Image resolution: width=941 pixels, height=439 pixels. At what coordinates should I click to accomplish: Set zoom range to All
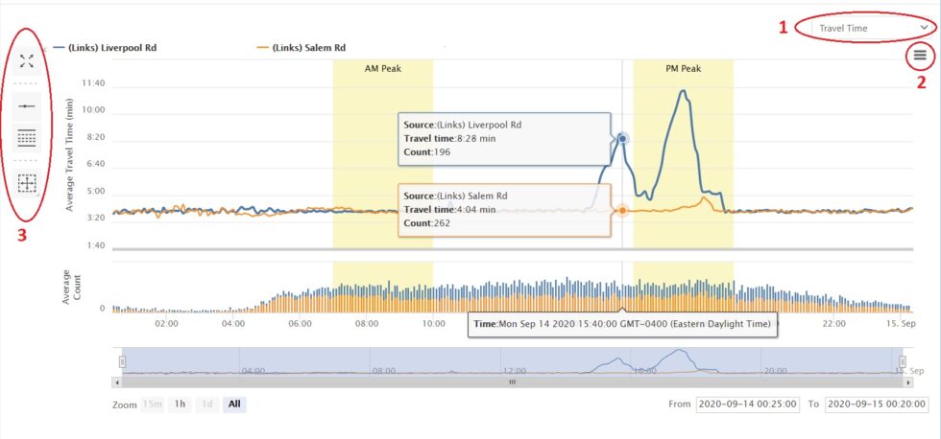coord(234,404)
